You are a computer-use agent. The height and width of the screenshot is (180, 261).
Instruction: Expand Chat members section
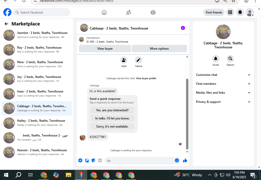point(223,84)
